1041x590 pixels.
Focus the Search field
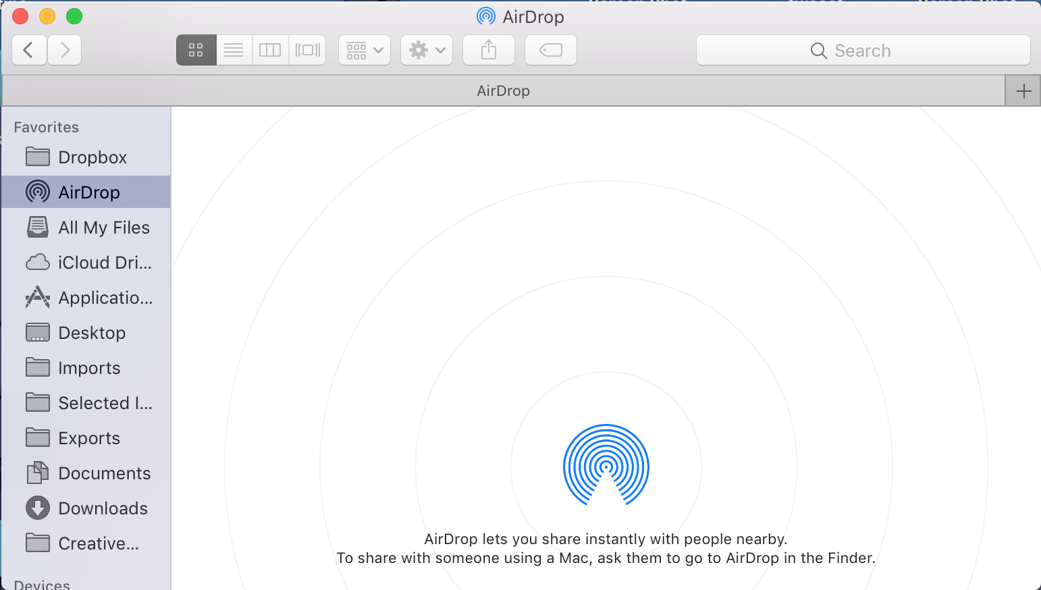pyautogui.click(x=863, y=50)
